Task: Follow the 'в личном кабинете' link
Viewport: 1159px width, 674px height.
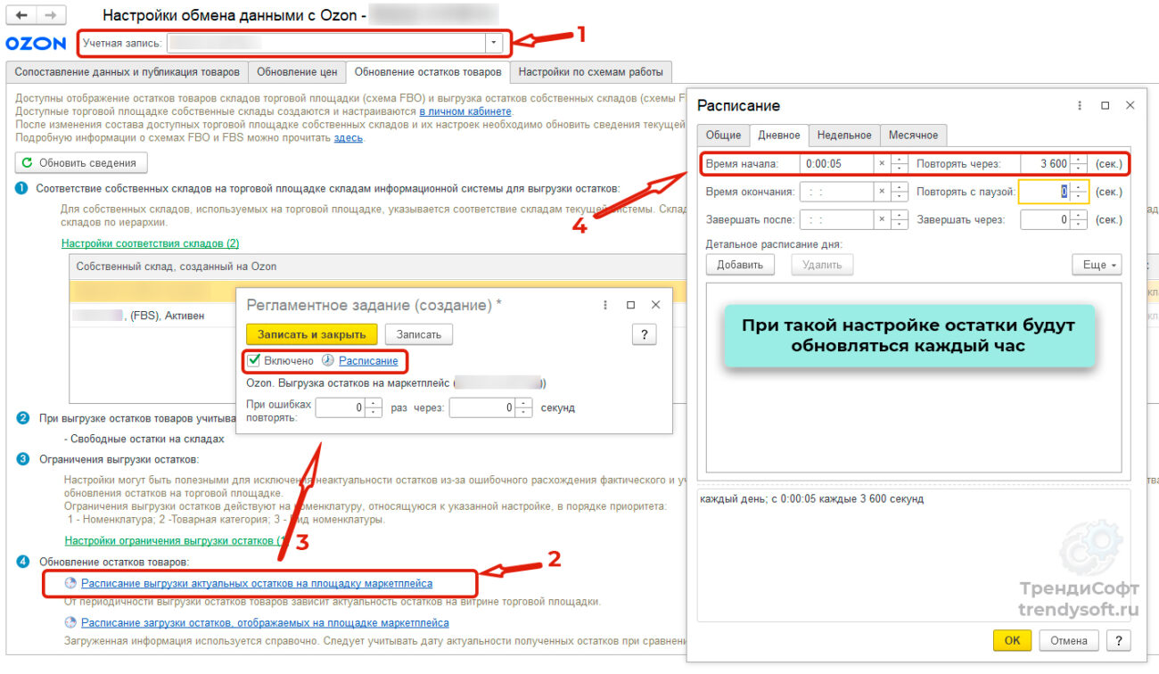Action: pyautogui.click(x=465, y=111)
